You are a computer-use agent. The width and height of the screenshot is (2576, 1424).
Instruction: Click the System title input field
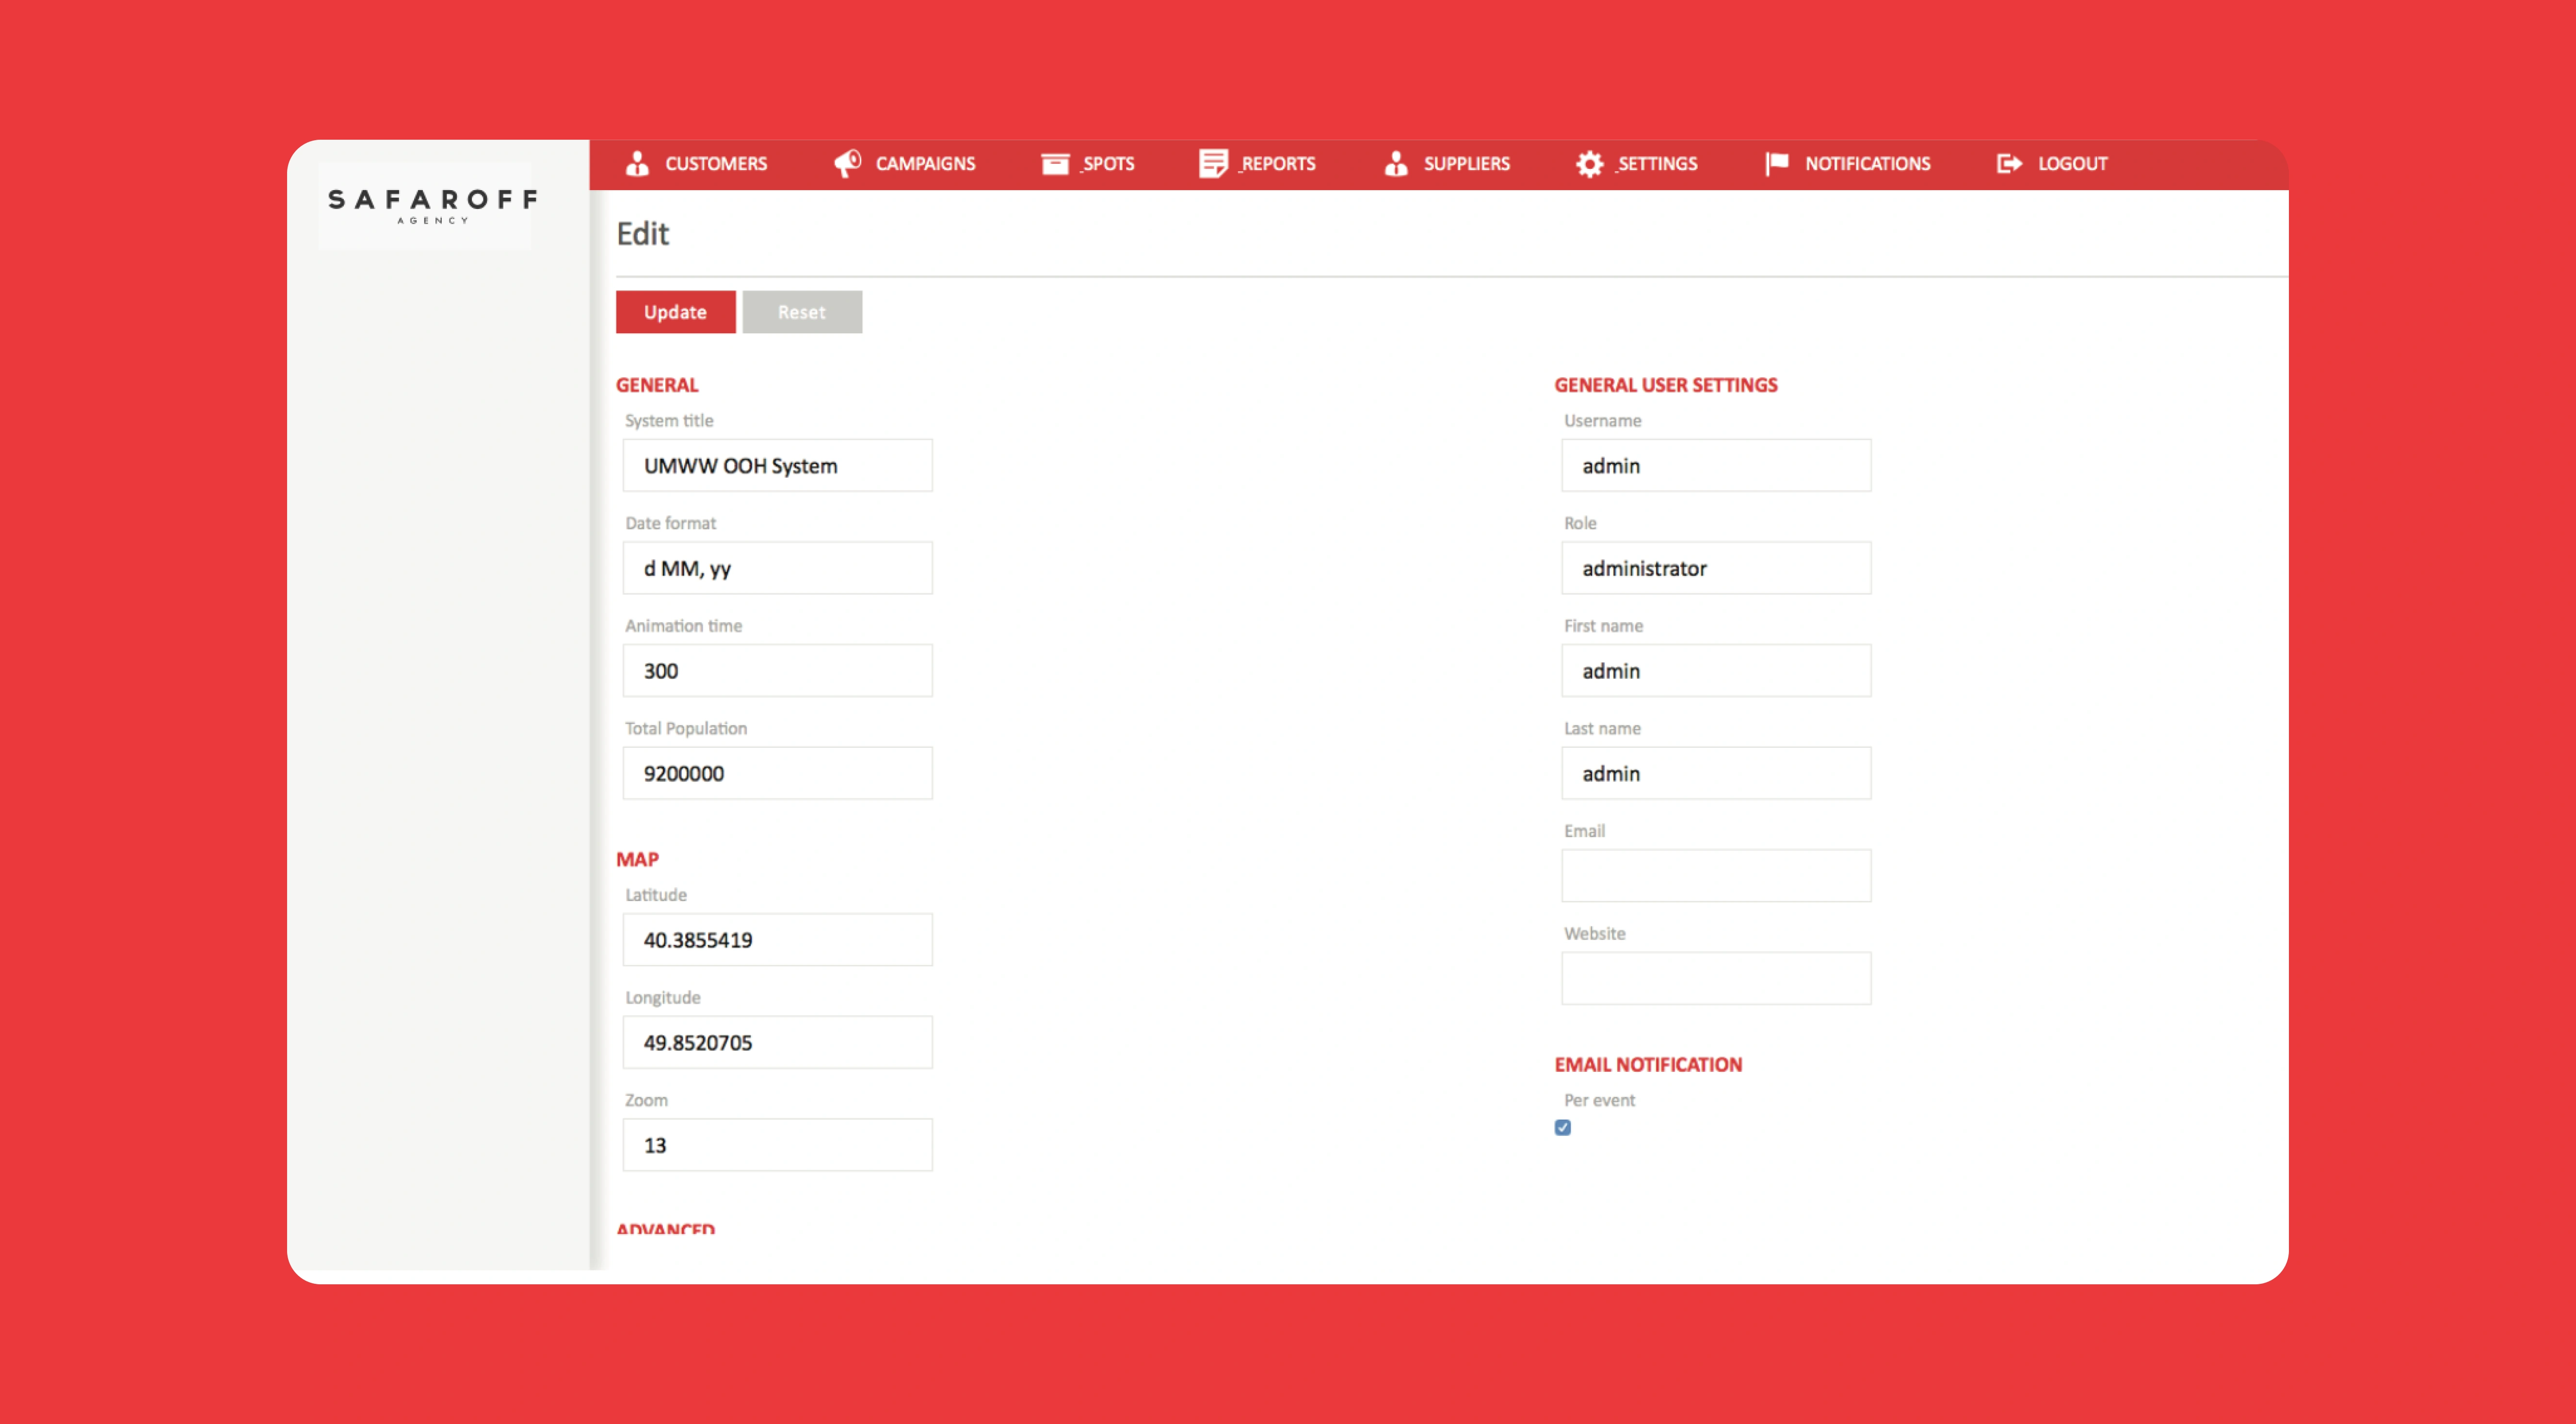[x=777, y=465]
